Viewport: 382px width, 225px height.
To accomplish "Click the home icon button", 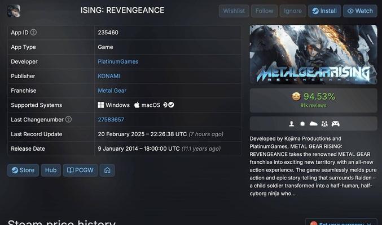I will point(107,170).
